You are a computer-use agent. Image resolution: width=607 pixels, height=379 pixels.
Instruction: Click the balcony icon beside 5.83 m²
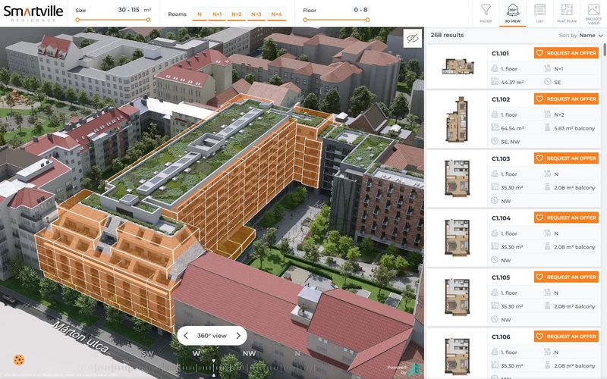tap(547, 127)
